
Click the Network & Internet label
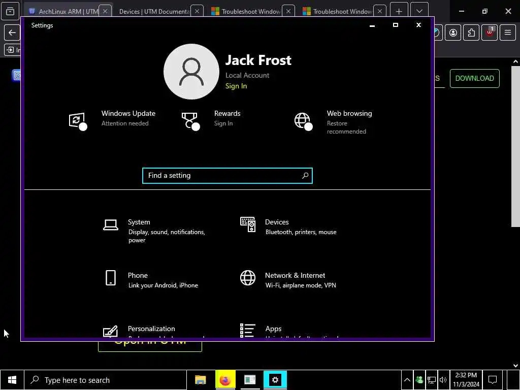295,275
